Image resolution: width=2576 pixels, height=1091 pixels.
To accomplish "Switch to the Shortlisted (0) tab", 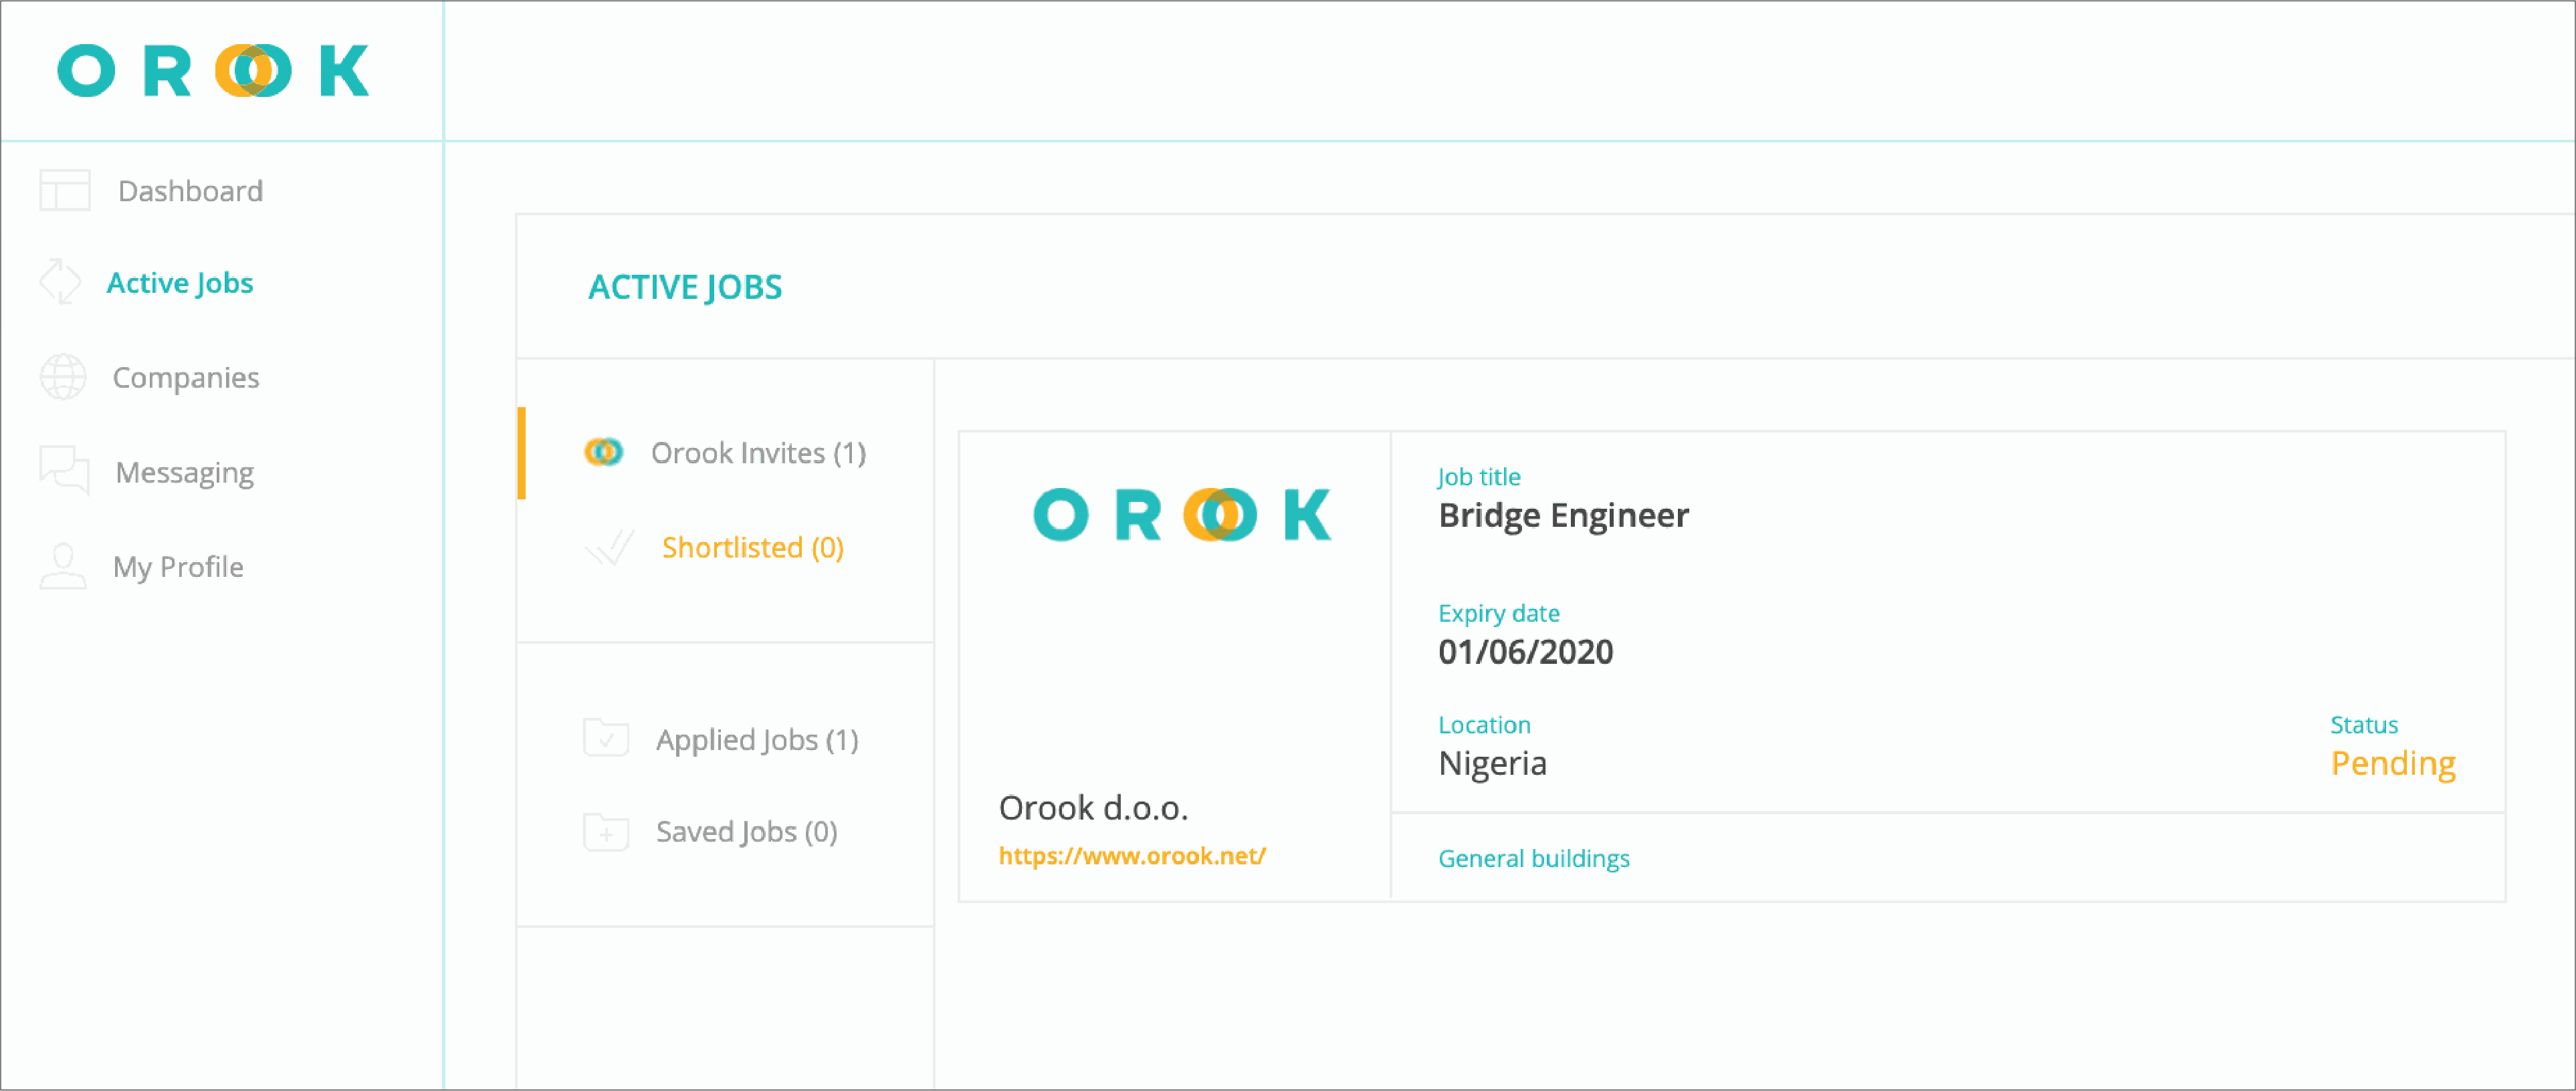I will 753,548.
